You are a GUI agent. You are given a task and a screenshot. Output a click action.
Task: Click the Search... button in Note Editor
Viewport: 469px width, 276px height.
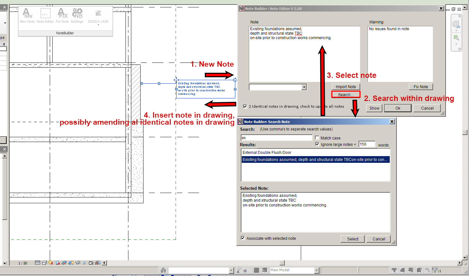[x=346, y=95]
